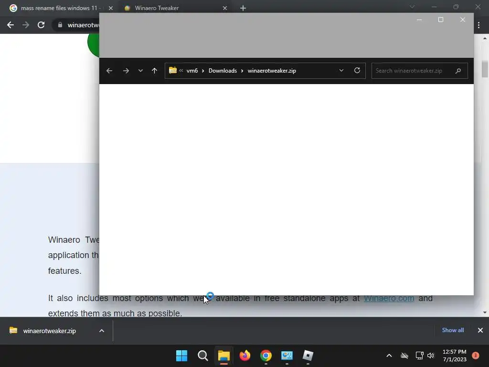The height and width of the screenshot is (367, 489).
Task: Open Windows Start menu
Action: (x=181, y=356)
